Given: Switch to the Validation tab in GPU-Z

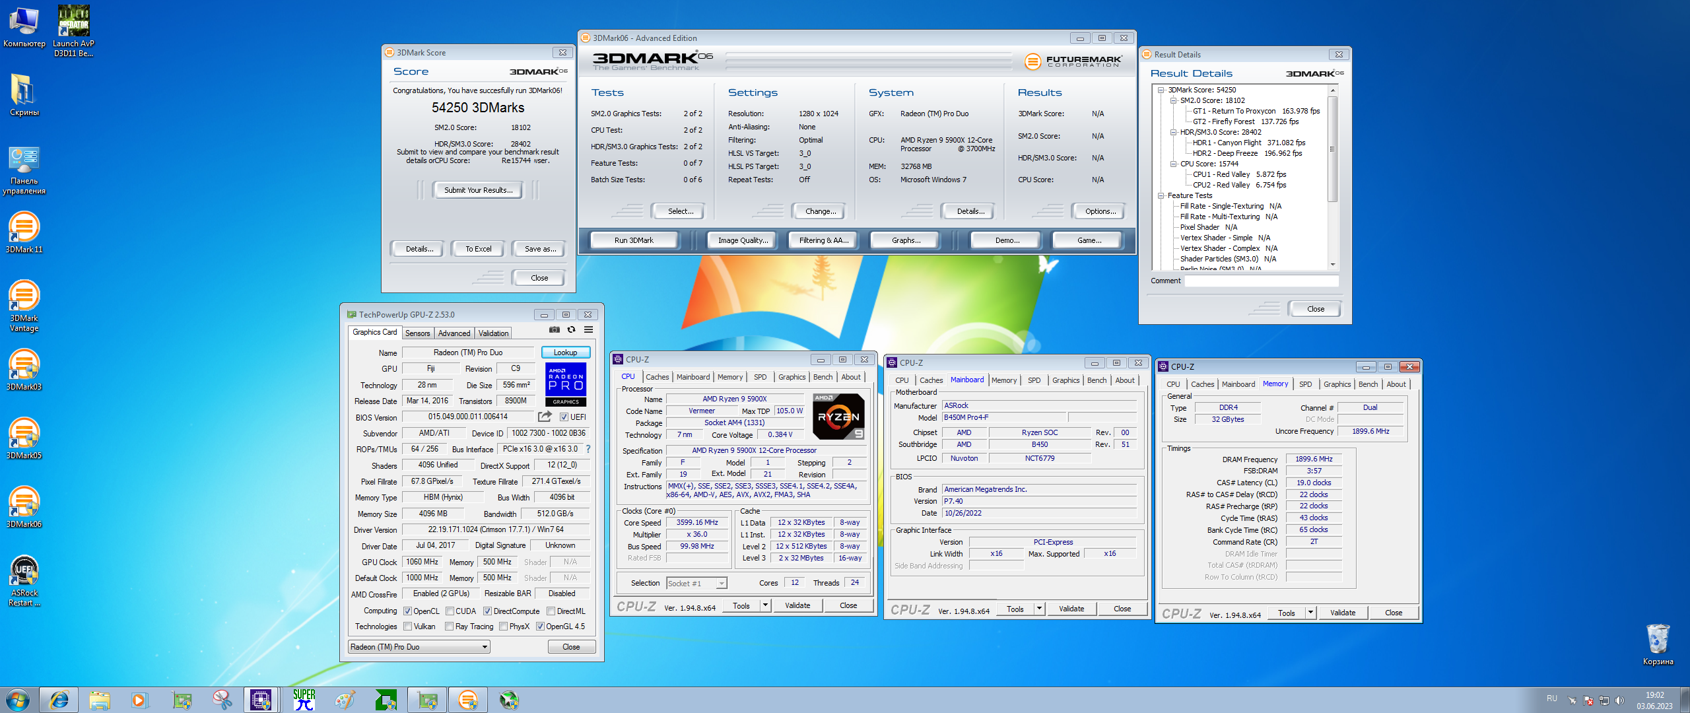Looking at the screenshot, I should (493, 333).
